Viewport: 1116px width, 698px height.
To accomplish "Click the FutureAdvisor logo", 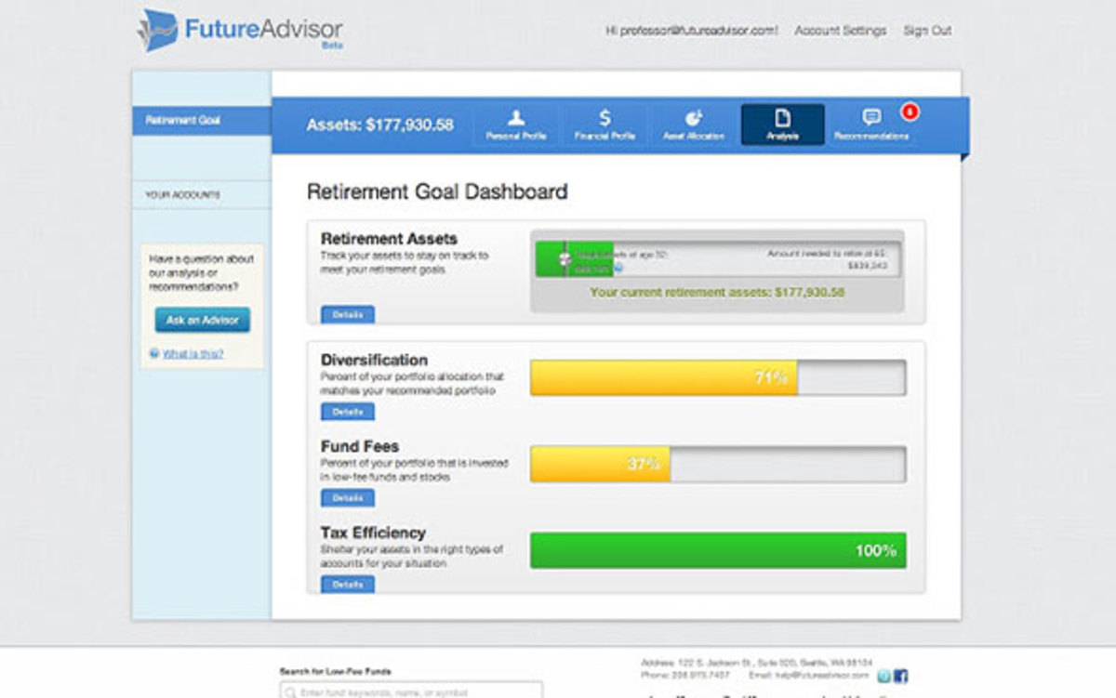I will click(x=240, y=30).
